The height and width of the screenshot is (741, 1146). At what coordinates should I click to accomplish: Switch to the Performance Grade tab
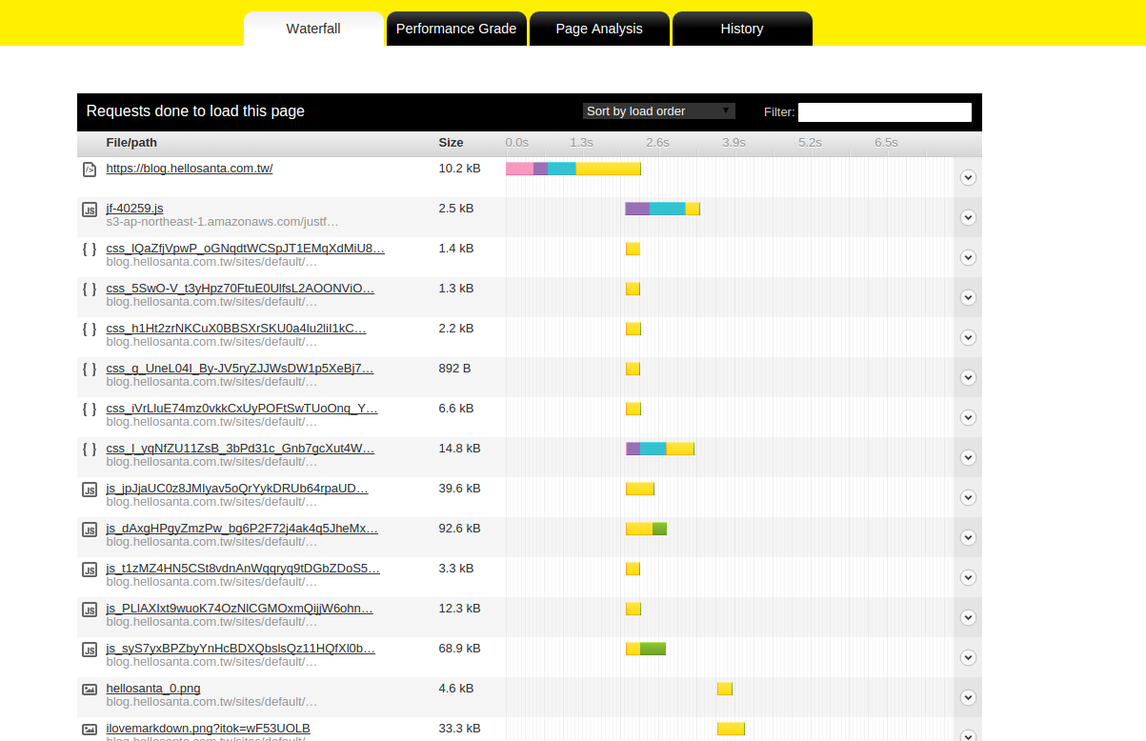(456, 29)
